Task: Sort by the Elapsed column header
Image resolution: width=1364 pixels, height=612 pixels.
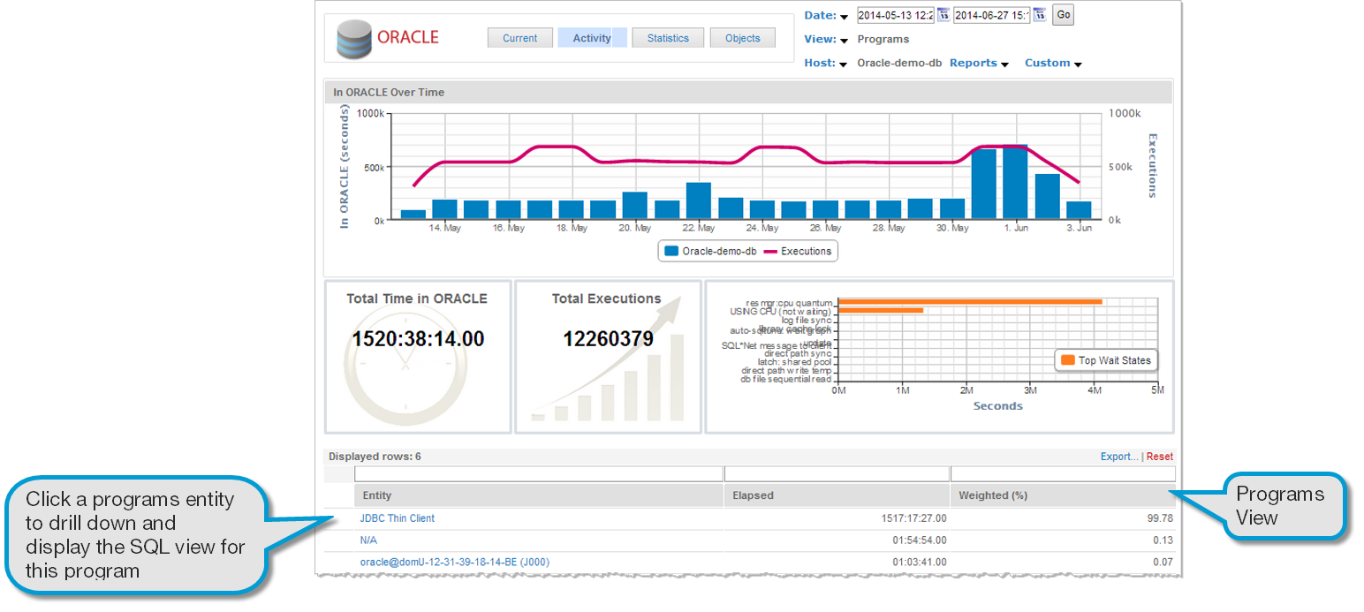Action: click(x=837, y=495)
